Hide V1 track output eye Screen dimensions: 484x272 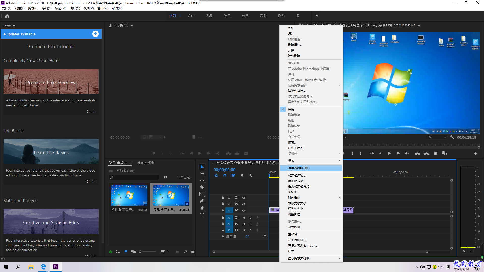pyautogui.click(x=244, y=210)
